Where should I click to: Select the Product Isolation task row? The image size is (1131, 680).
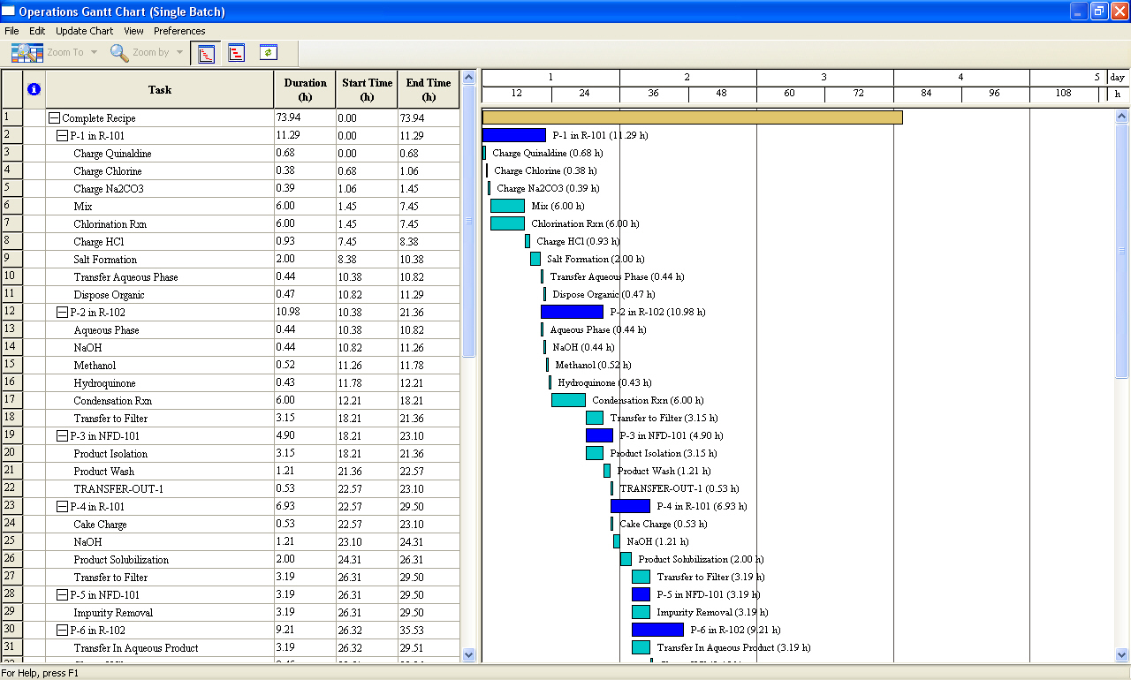tap(231, 454)
